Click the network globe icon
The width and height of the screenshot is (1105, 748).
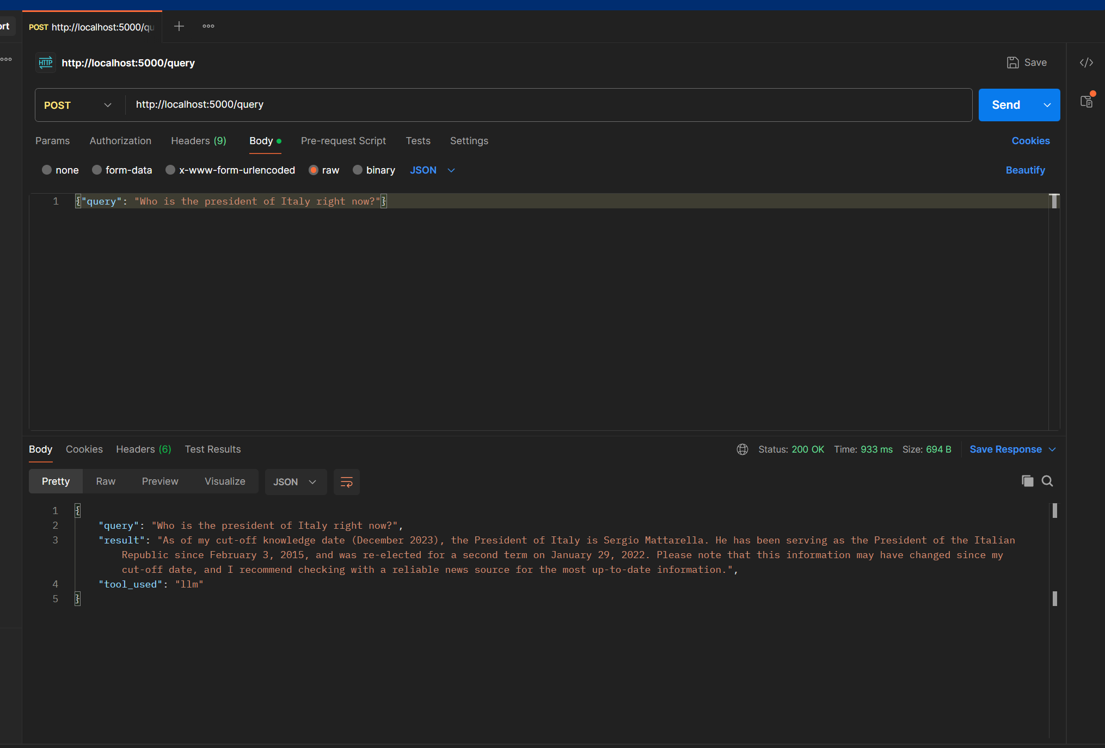point(742,449)
